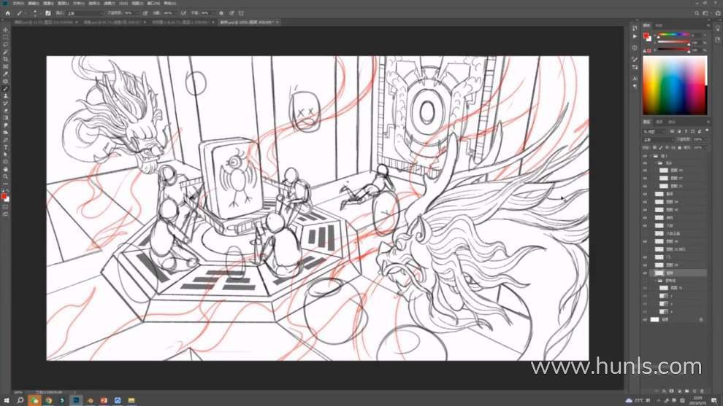Click the create new layer icon
The height and width of the screenshot is (406, 723).
[x=695, y=391]
